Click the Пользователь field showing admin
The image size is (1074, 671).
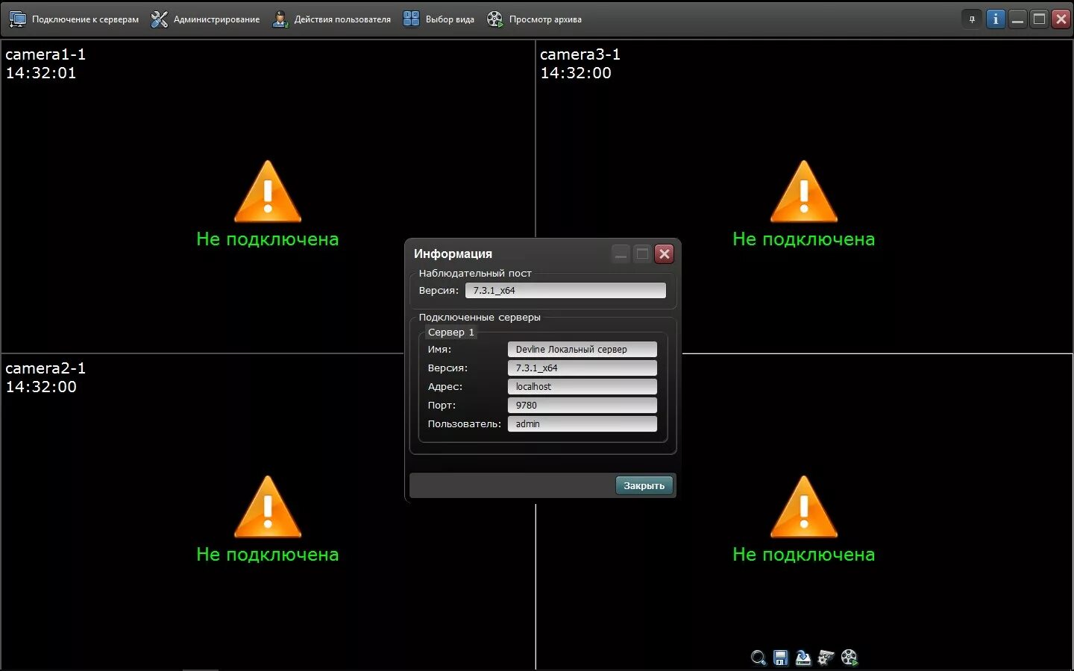pos(582,423)
